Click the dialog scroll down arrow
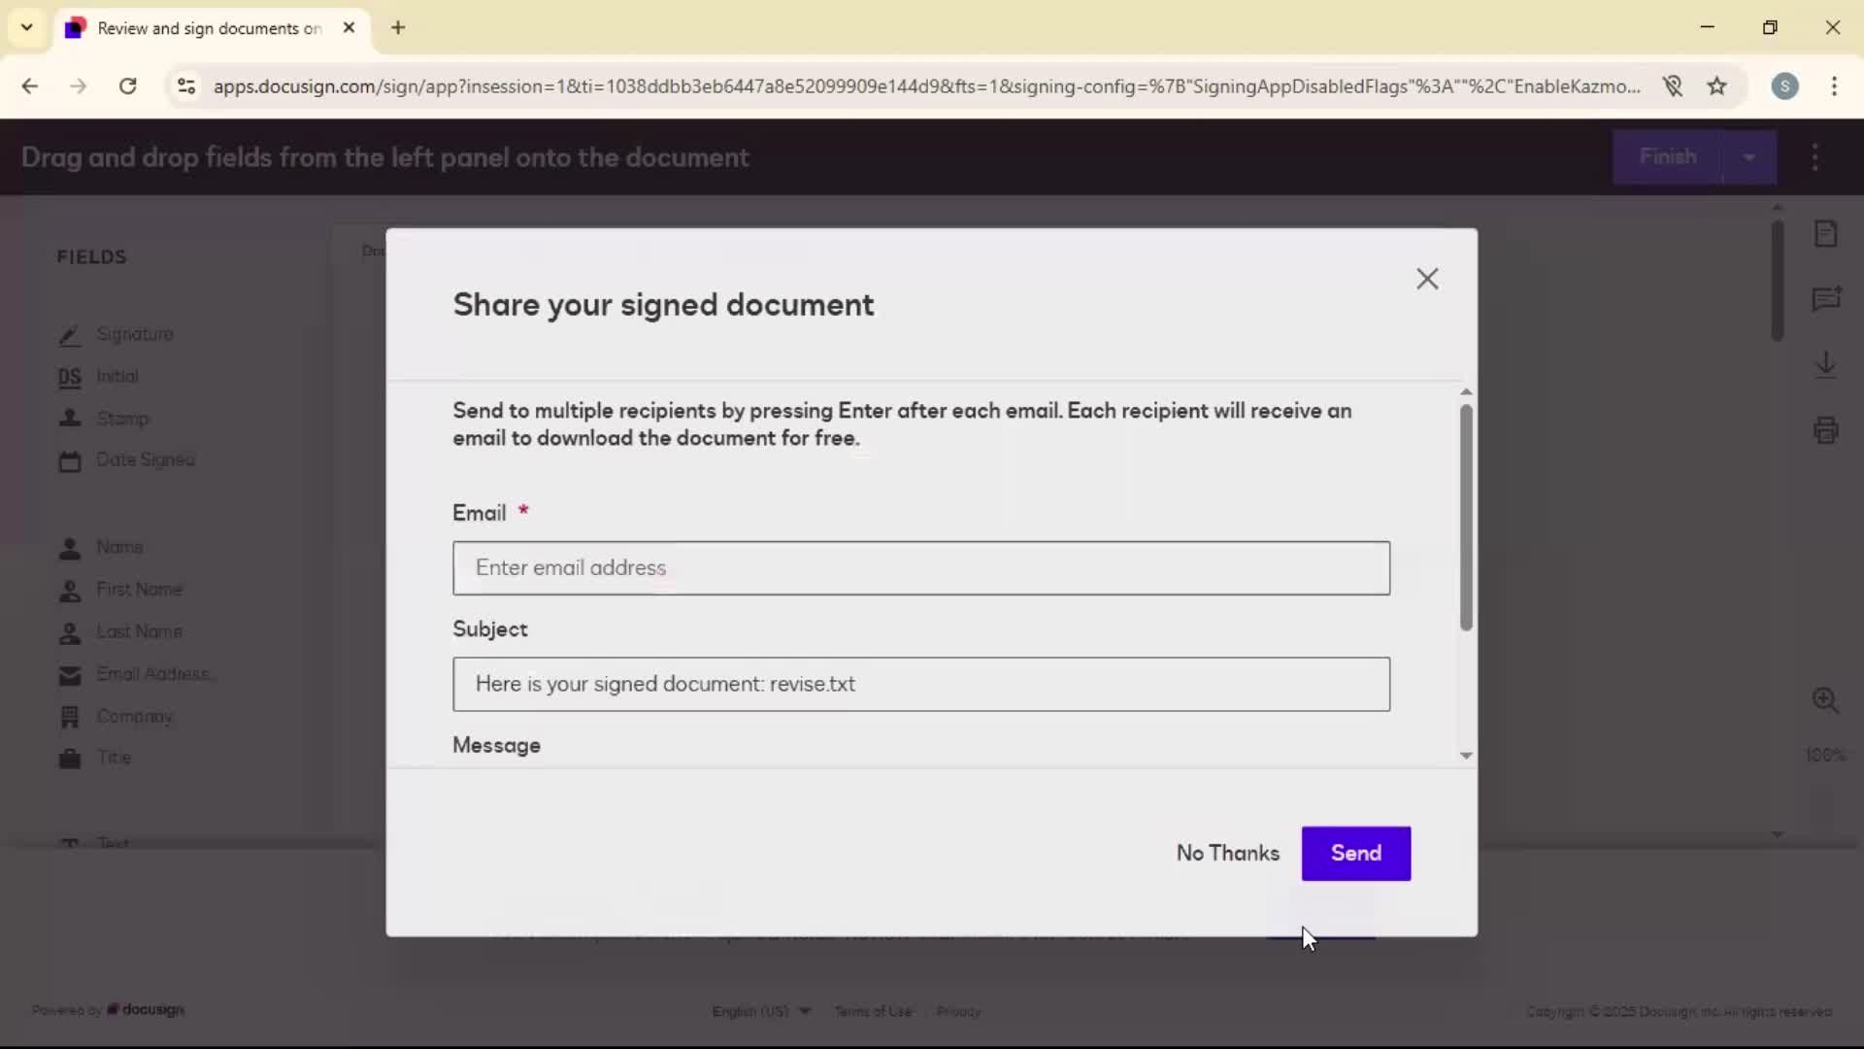Image resolution: width=1864 pixels, height=1049 pixels. pyautogui.click(x=1466, y=756)
